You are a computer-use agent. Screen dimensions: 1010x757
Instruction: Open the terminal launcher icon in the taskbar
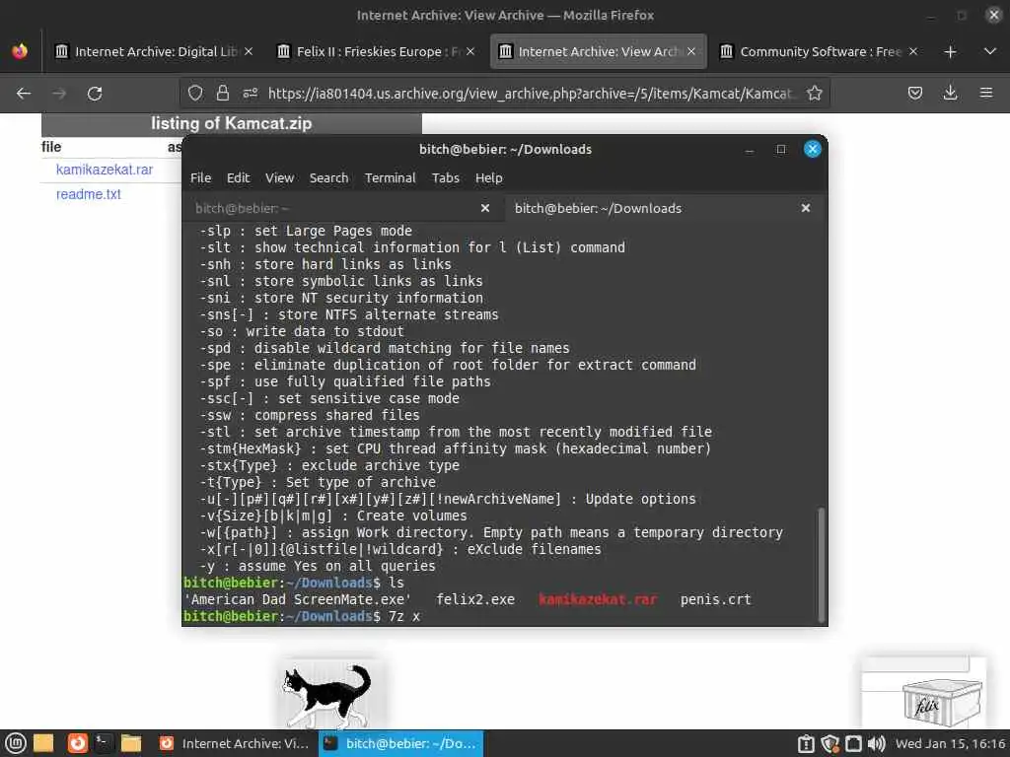coord(103,743)
